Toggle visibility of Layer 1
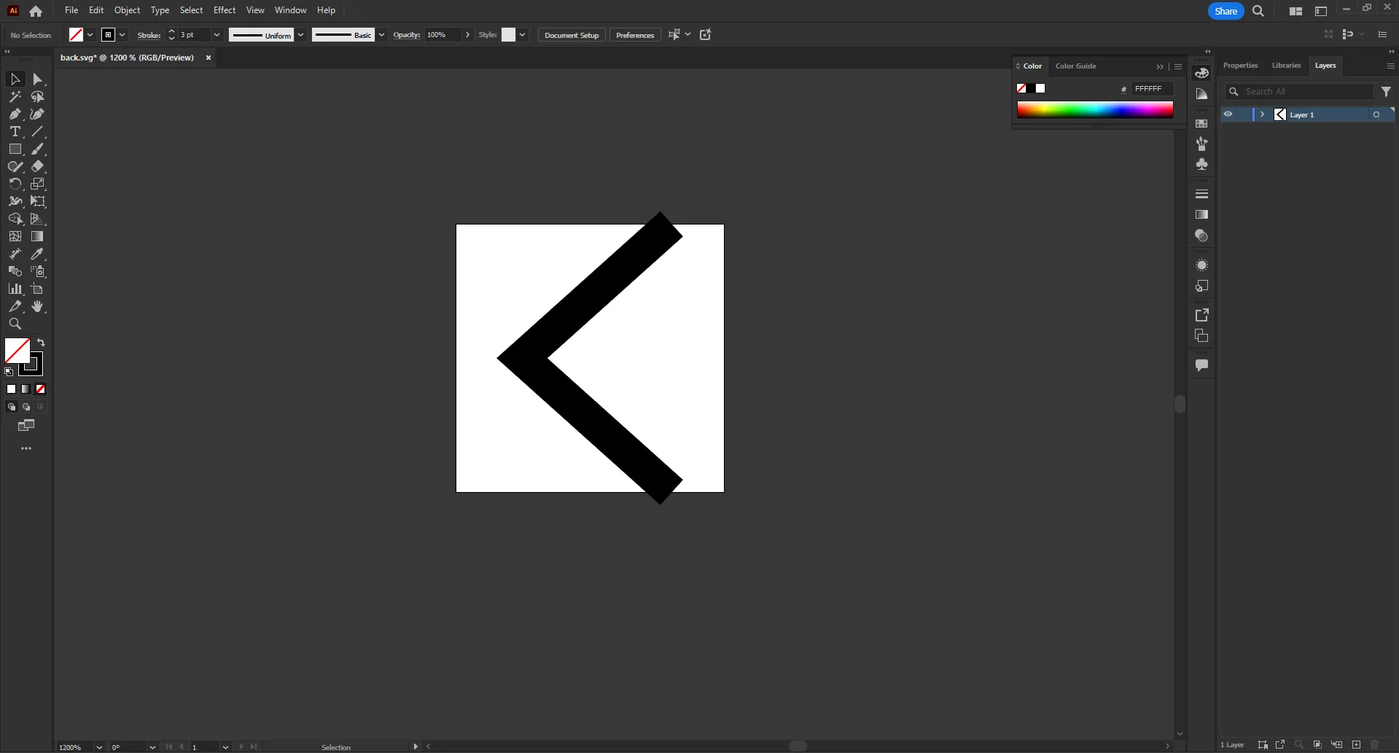Viewport: 1399px width, 753px height. point(1229,114)
